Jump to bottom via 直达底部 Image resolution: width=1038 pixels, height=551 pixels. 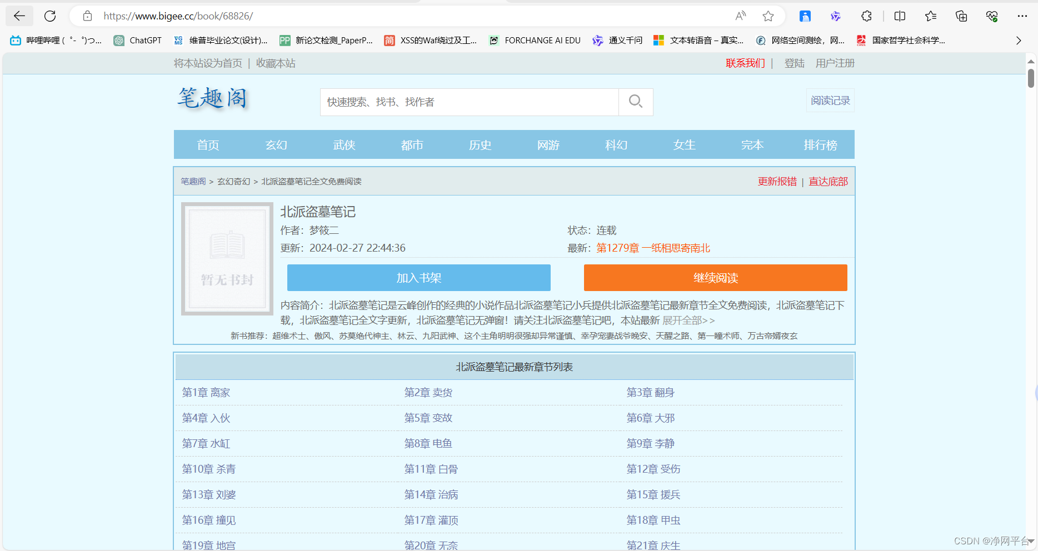point(828,182)
